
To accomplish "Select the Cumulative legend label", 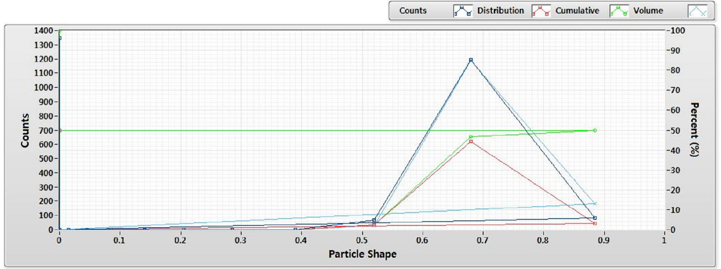I will coord(577,10).
